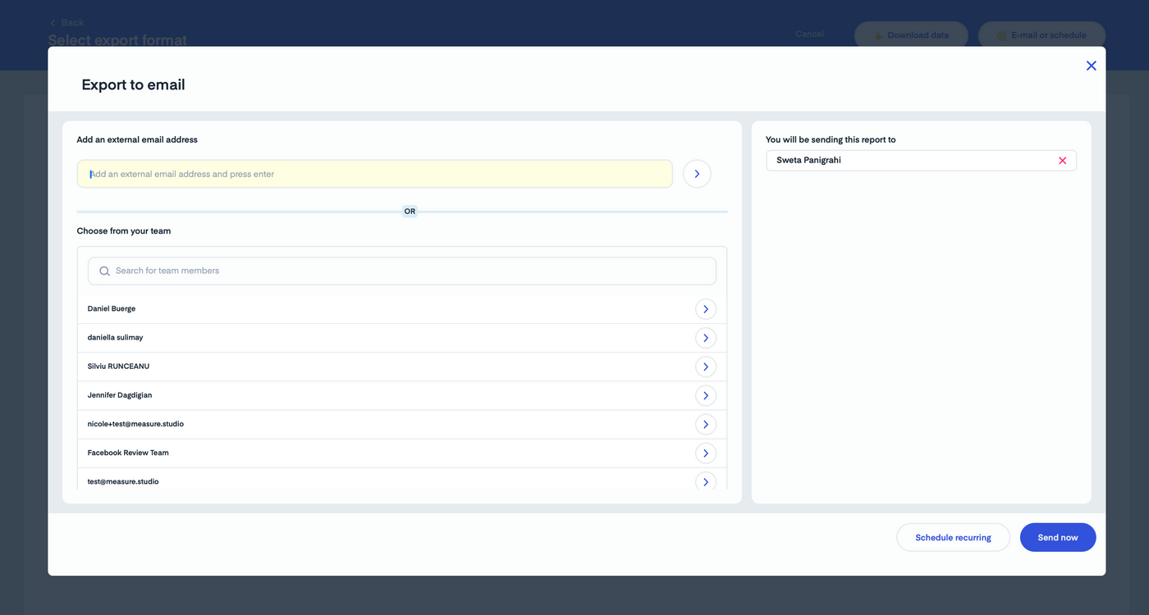Select Facebook Review Team row text
The image size is (1149, 615).
[x=128, y=453]
